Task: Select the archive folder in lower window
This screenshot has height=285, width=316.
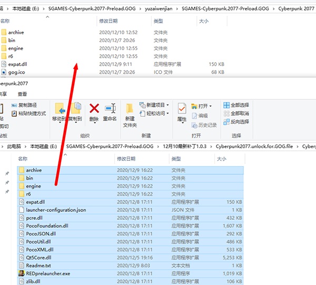Action: pos(34,170)
